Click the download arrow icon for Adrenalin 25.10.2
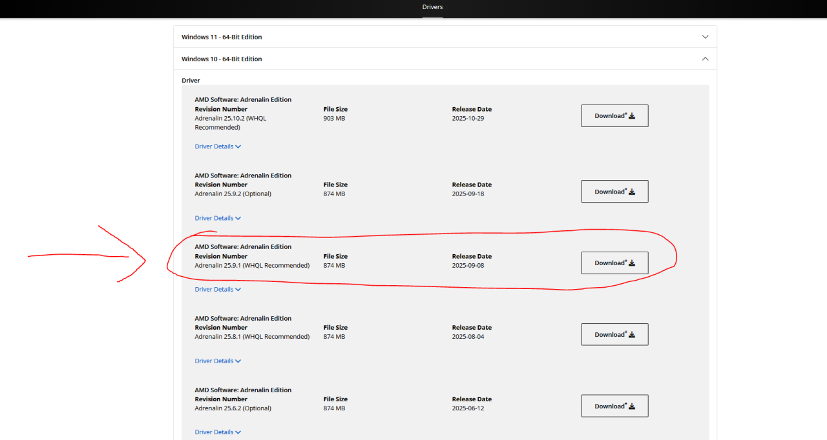827x440 pixels. [632, 116]
